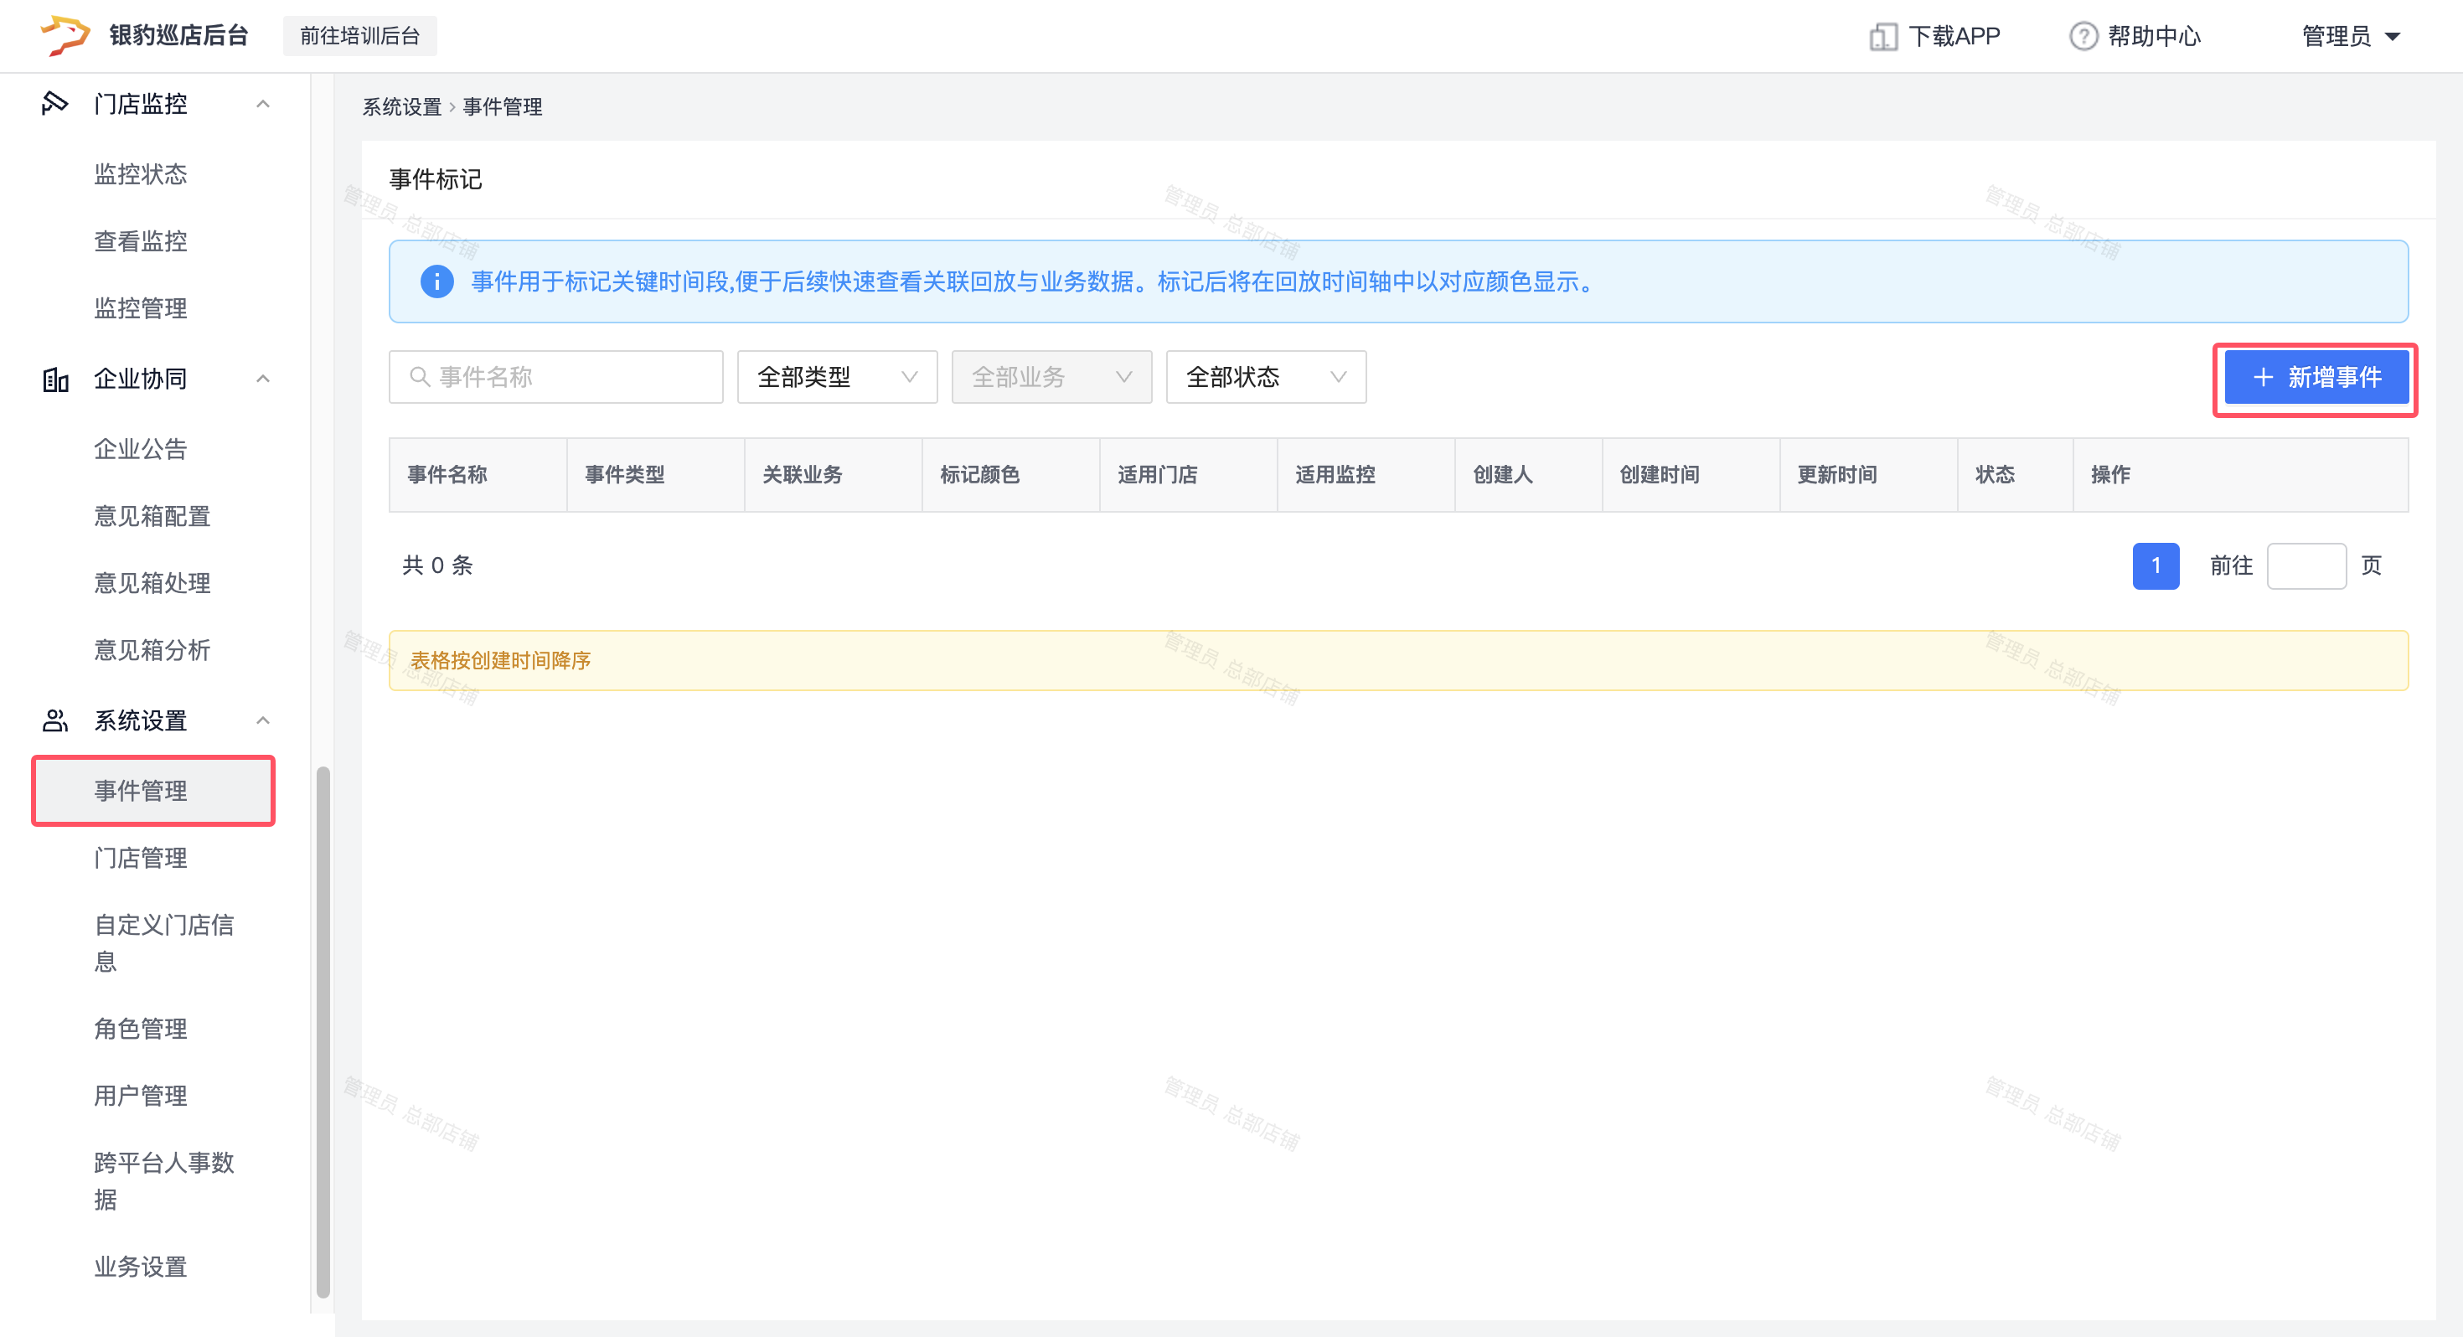2463x1337 pixels.
Task: Open the 管理员 account dropdown
Action: point(2351,36)
